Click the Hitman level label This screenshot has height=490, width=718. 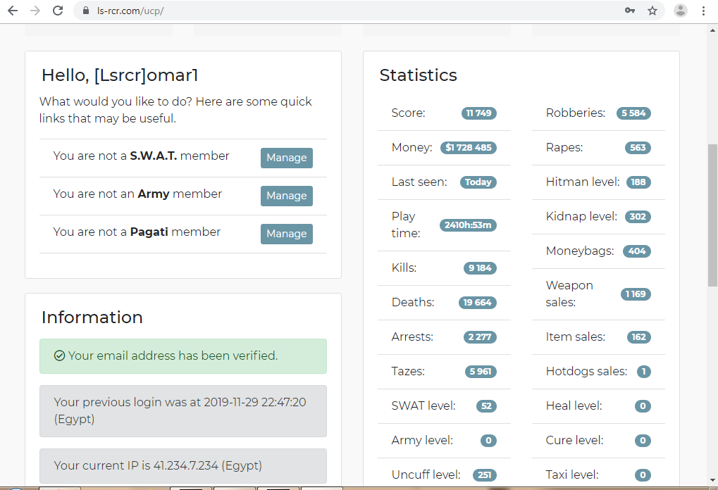[583, 182]
